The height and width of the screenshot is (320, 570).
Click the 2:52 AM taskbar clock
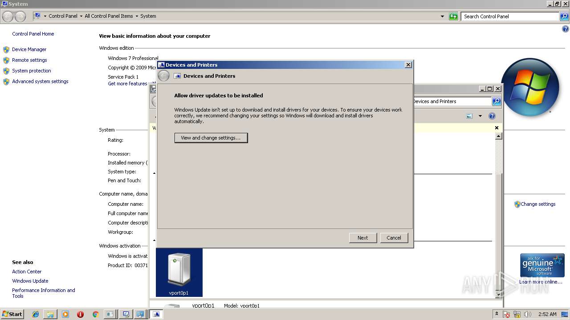(547, 314)
